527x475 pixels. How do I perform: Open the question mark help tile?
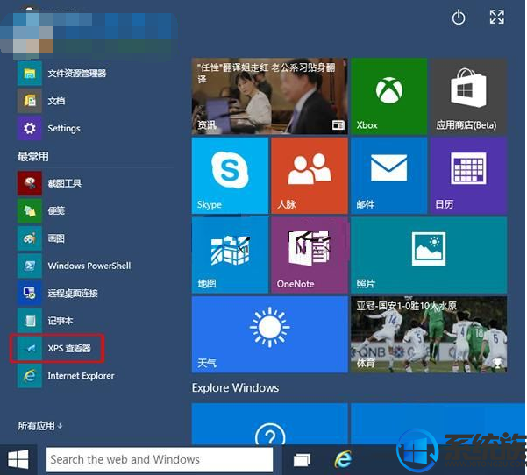(x=269, y=424)
